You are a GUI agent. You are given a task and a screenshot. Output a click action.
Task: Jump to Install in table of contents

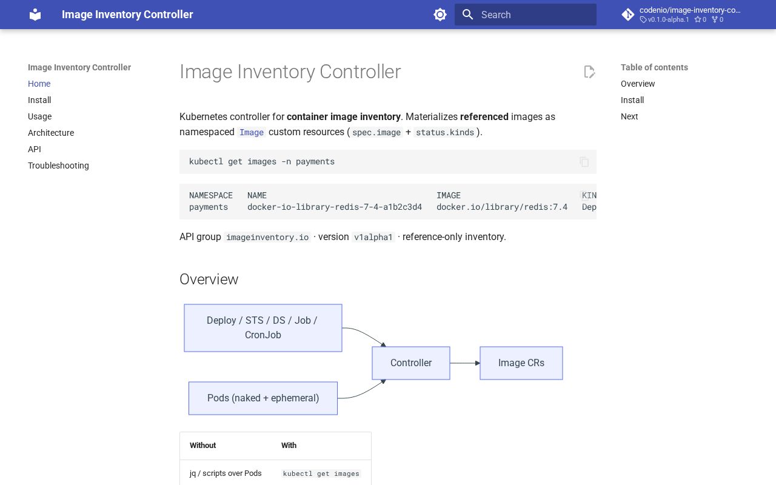632,100
